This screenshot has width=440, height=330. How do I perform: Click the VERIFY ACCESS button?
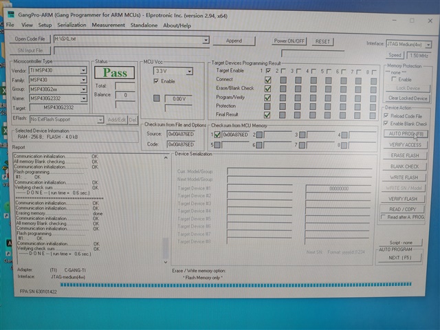[405, 145]
